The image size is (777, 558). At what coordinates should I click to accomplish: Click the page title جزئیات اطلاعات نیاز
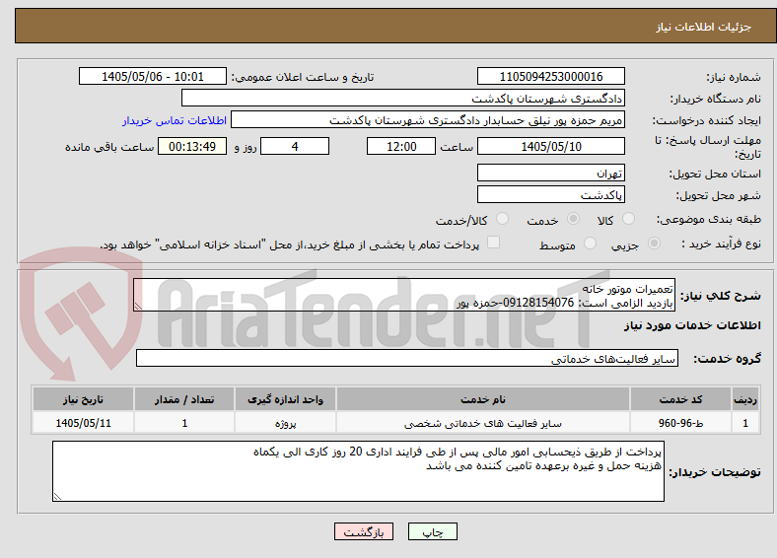click(704, 27)
